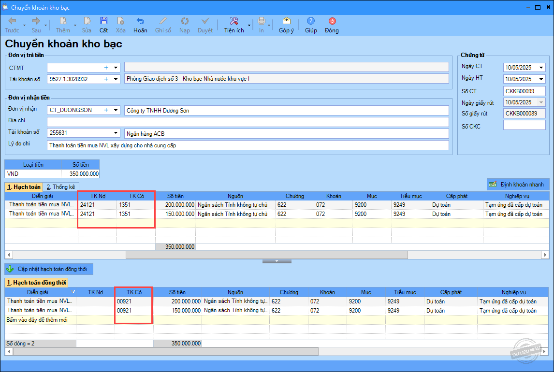
Task: Click the Hạch toán grid horizontal scrollbar
Action: pyautogui.click(x=266, y=255)
